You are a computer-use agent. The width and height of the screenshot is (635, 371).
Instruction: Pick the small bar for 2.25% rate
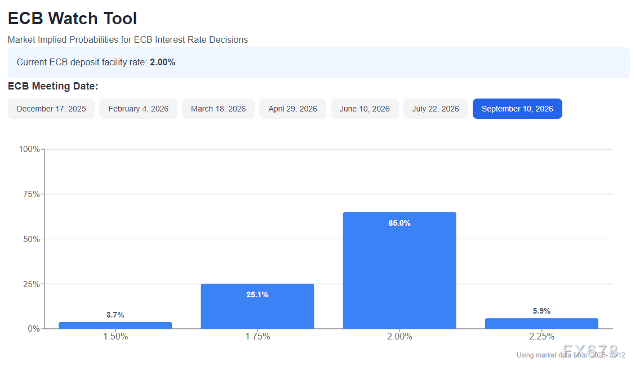[x=541, y=324]
